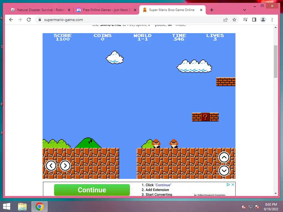Bookmark this page with the star
This screenshot has height=212, width=283.
tap(234, 20)
